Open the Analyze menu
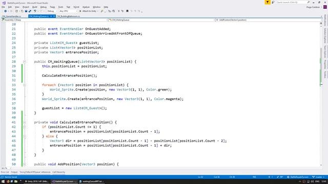Screen dimensions: 328x184 coord(86,7)
